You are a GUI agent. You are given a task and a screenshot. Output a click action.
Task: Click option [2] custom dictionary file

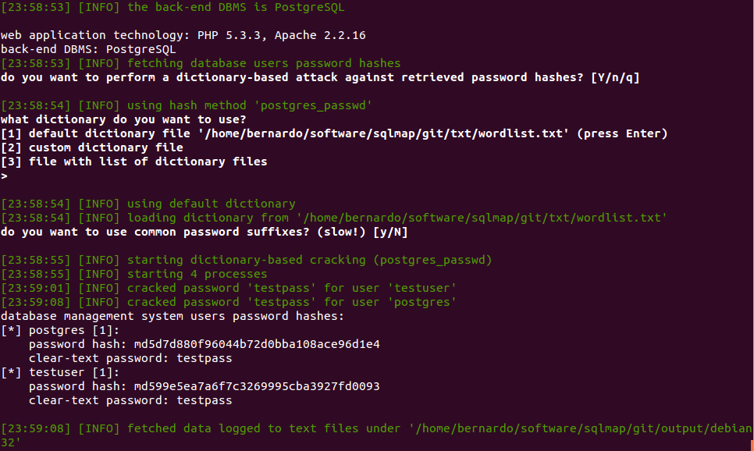point(92,147)
